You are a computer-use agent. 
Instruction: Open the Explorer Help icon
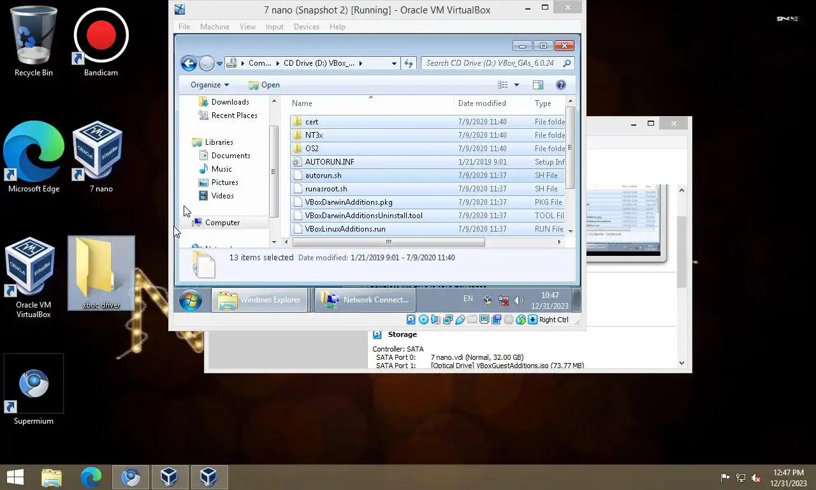pyautogui.click(x=561, y=85)
